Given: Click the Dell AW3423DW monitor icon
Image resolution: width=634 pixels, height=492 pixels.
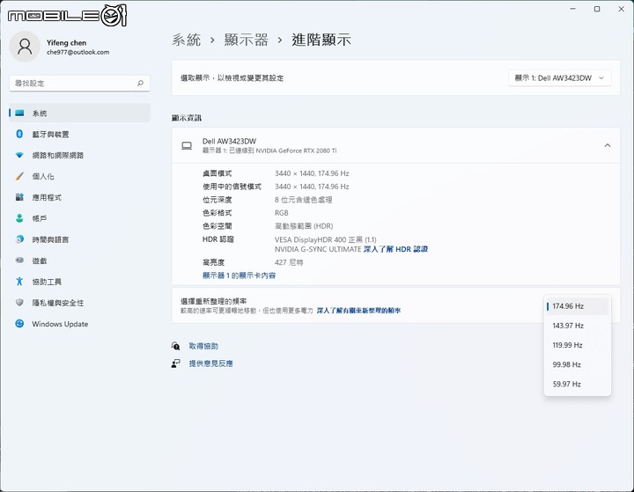Looking at the screenshot, I should click(x=187, y=145).
